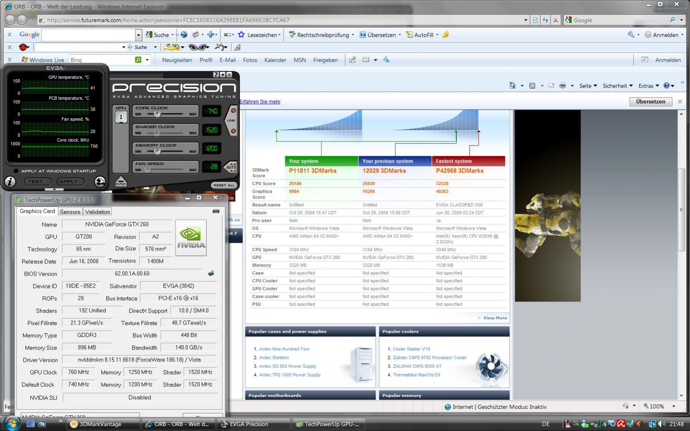The width and height of the screenshot is (690, 431).
Task: Click the Show Desktop quick launch icon
Action: click(x=30, y=424)
